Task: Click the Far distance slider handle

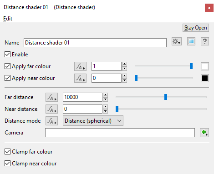Action: pyautogui.click(x=166, y=97)
